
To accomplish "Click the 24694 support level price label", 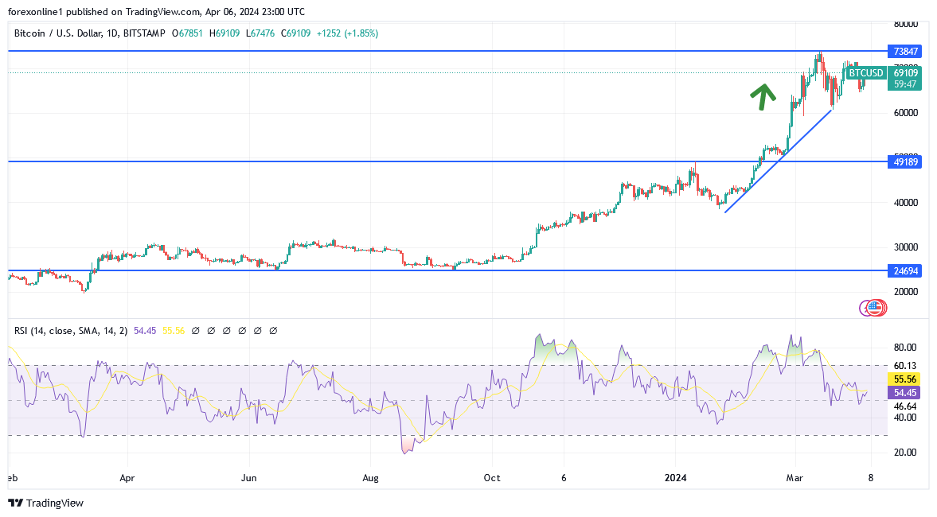I will (x=904, y=271).
